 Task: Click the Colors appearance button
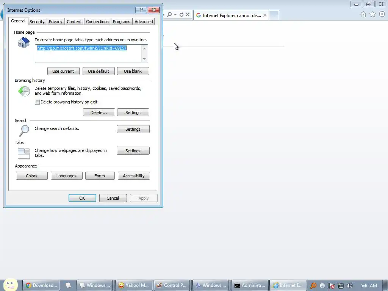pos(32,176)
